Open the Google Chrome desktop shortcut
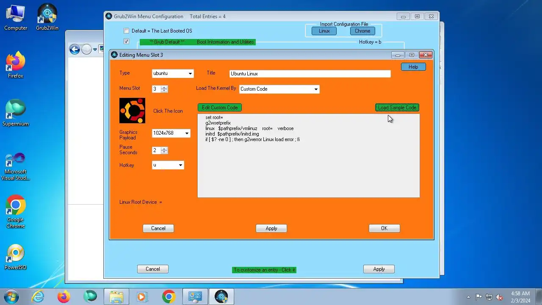Viewport: 542px width, 305px height. point(16,212)
